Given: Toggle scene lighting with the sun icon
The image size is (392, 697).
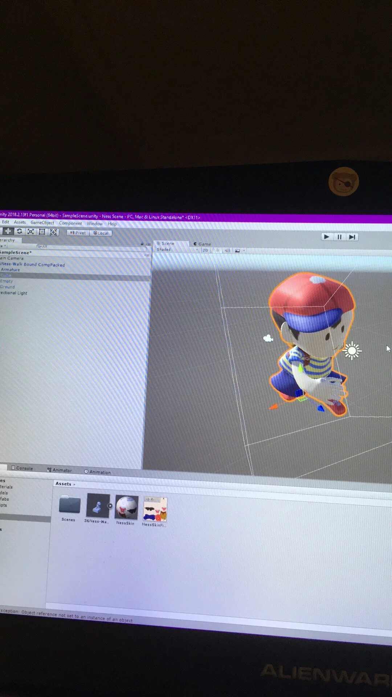Looking at the screenshot, I should point(218,250).
